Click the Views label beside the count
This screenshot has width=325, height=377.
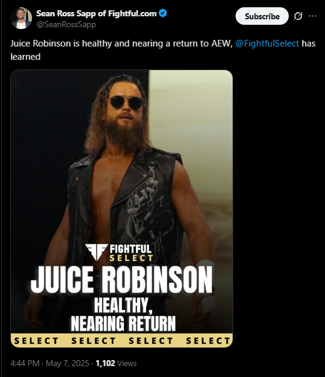click(127, 363)
